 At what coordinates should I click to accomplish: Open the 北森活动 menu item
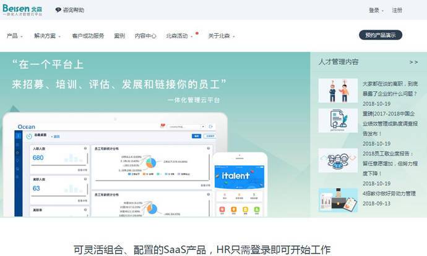[178, 36]
